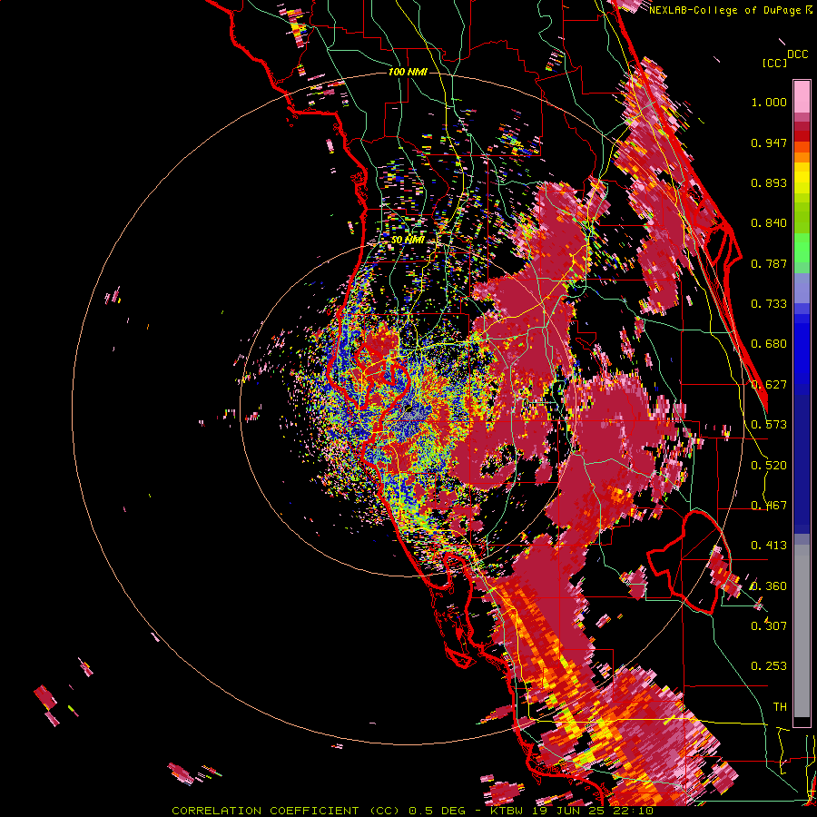The height and width of the screenshot is (817, 817).
Task: Select the 0.307 scale value
Action: pos(769,626)
